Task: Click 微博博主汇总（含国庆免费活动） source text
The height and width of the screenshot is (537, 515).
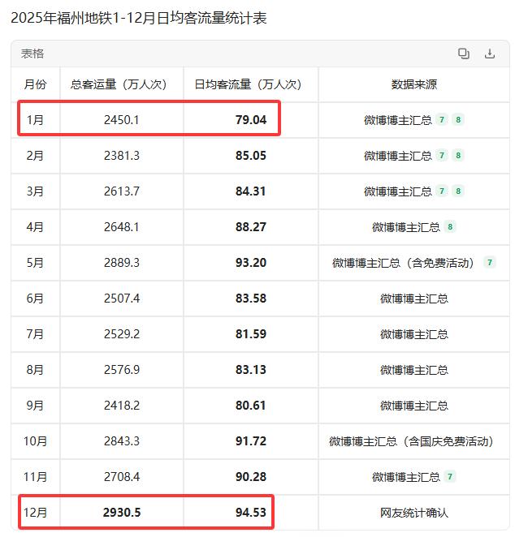Action: (412, 441)
